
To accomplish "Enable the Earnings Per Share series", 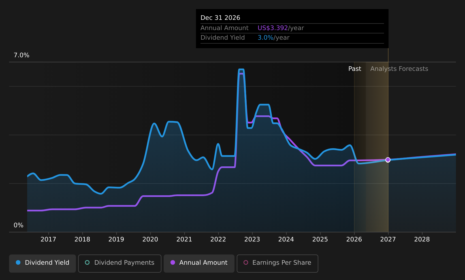I will click(x=278, y=263).
